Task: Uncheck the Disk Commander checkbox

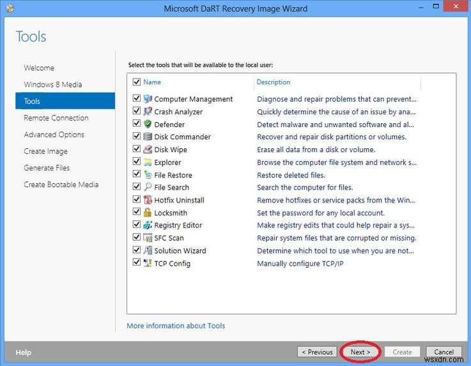Action: 136,136
